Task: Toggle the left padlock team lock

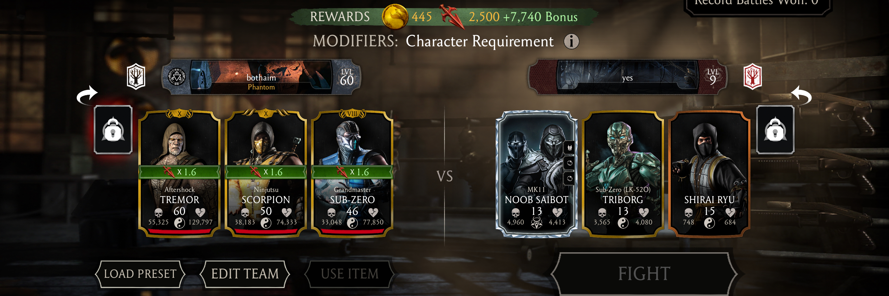Action: pyautogui.click(x=113, y=129)
